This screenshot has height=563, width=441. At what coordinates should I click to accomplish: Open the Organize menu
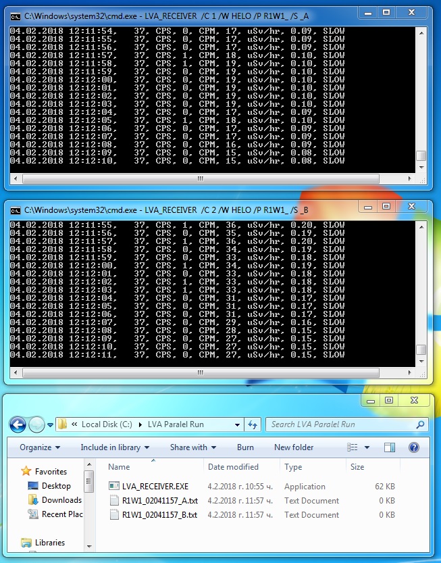pos(40,447)
